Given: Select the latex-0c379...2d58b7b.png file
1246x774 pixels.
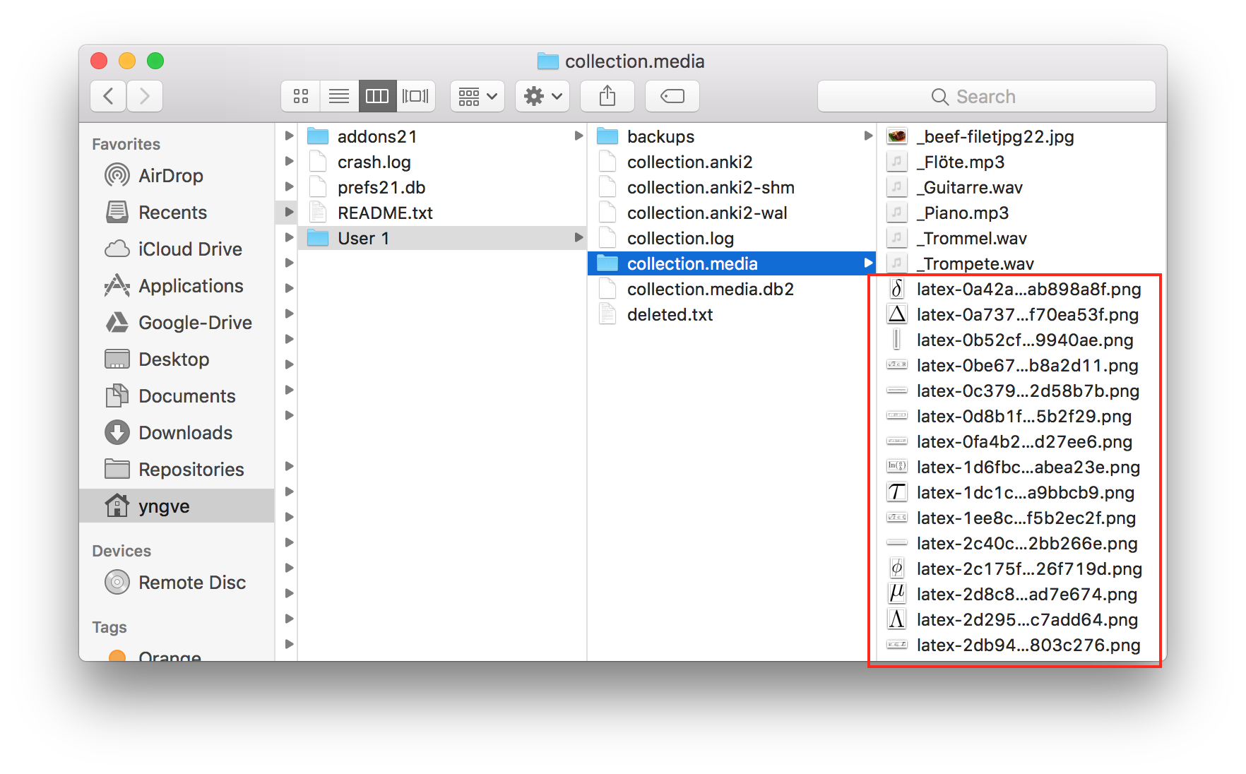Looking at the screenshot, I should point(1021,391).
